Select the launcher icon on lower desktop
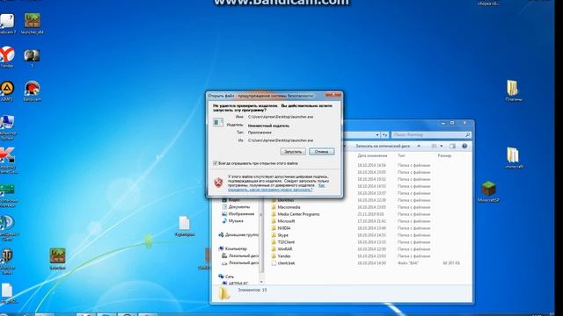The height and width of the screenshot is (316, 563). coord(57,258)
